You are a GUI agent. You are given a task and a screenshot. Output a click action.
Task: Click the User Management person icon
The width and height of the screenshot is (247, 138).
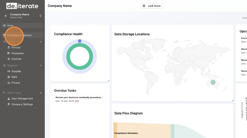tap(9, 98)
